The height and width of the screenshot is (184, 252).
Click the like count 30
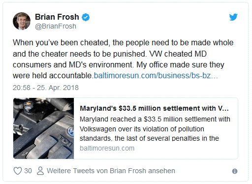pos(28,171)
